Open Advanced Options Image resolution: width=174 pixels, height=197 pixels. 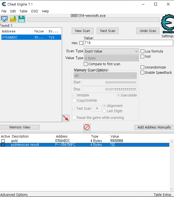tap(14, 195)
